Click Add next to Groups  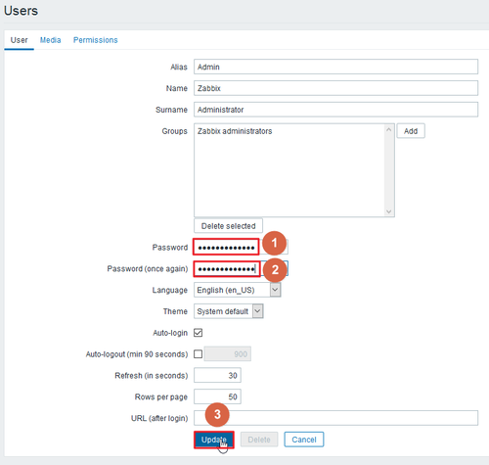click(411, 131)
